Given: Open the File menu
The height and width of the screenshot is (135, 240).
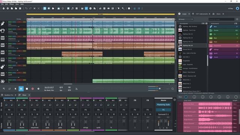Looking at the screenshot, I should [2, 4].
